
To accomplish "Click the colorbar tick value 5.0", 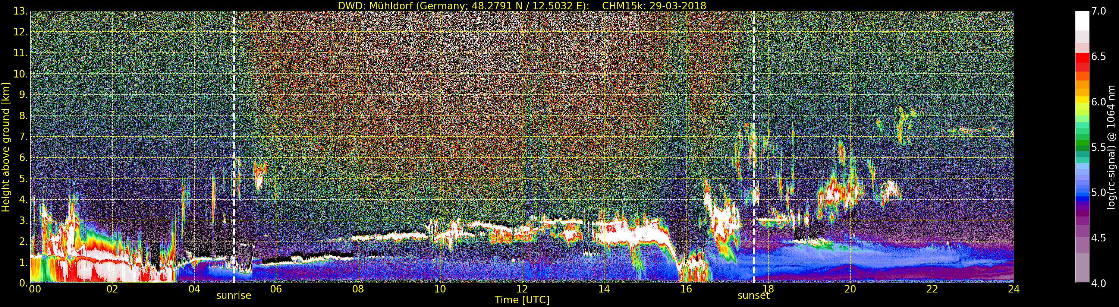I will point(1098,193).
